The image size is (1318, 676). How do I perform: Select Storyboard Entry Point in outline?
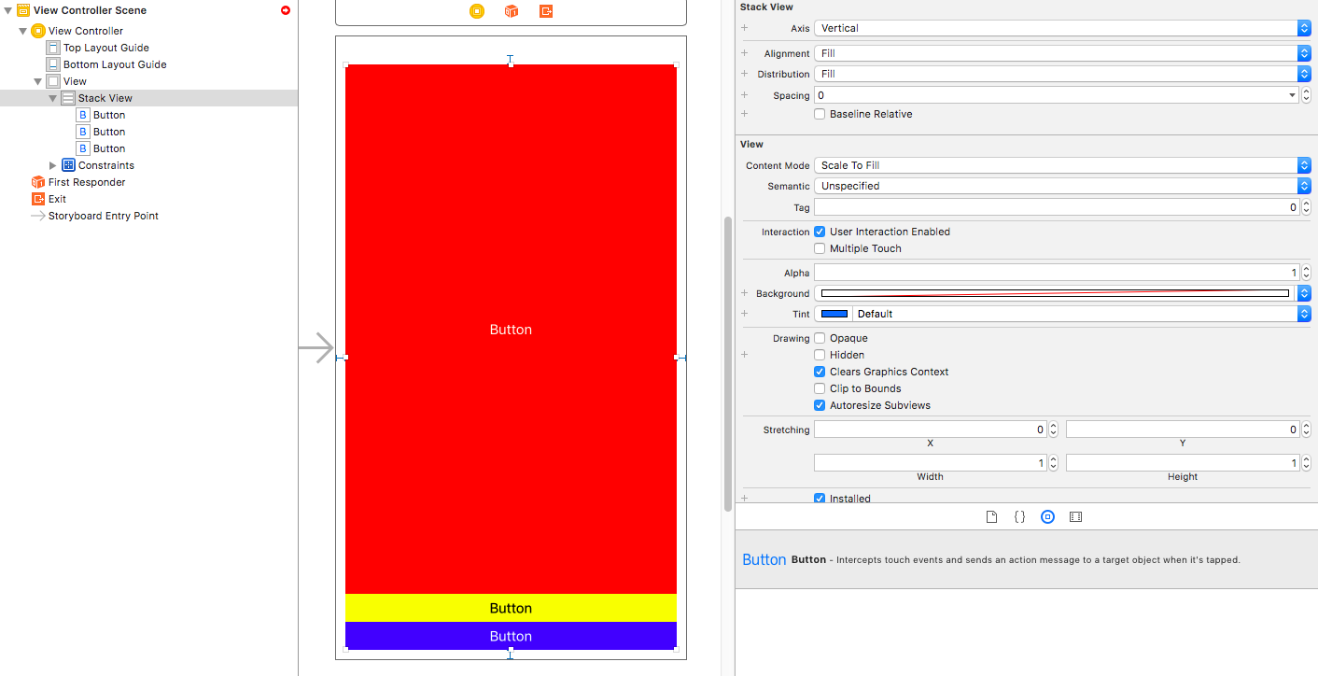(103, 216)
